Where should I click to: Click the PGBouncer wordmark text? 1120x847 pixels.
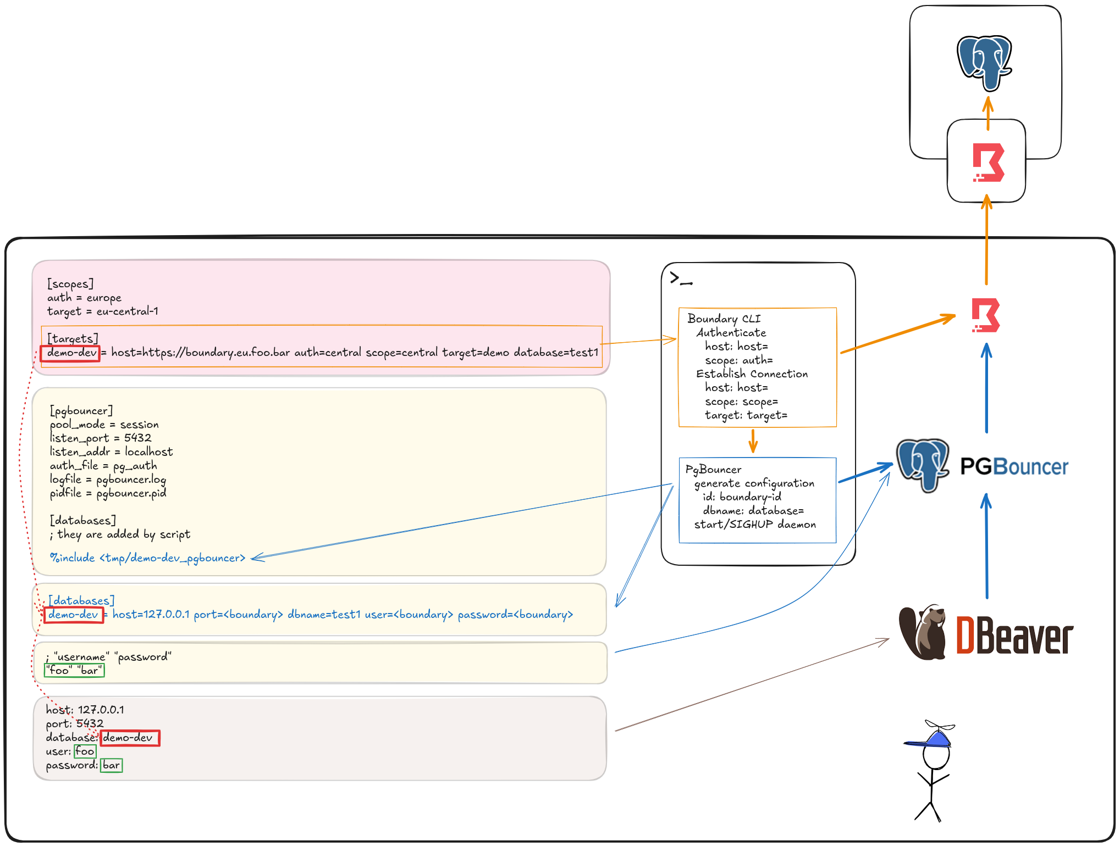tap(1014, 466)
